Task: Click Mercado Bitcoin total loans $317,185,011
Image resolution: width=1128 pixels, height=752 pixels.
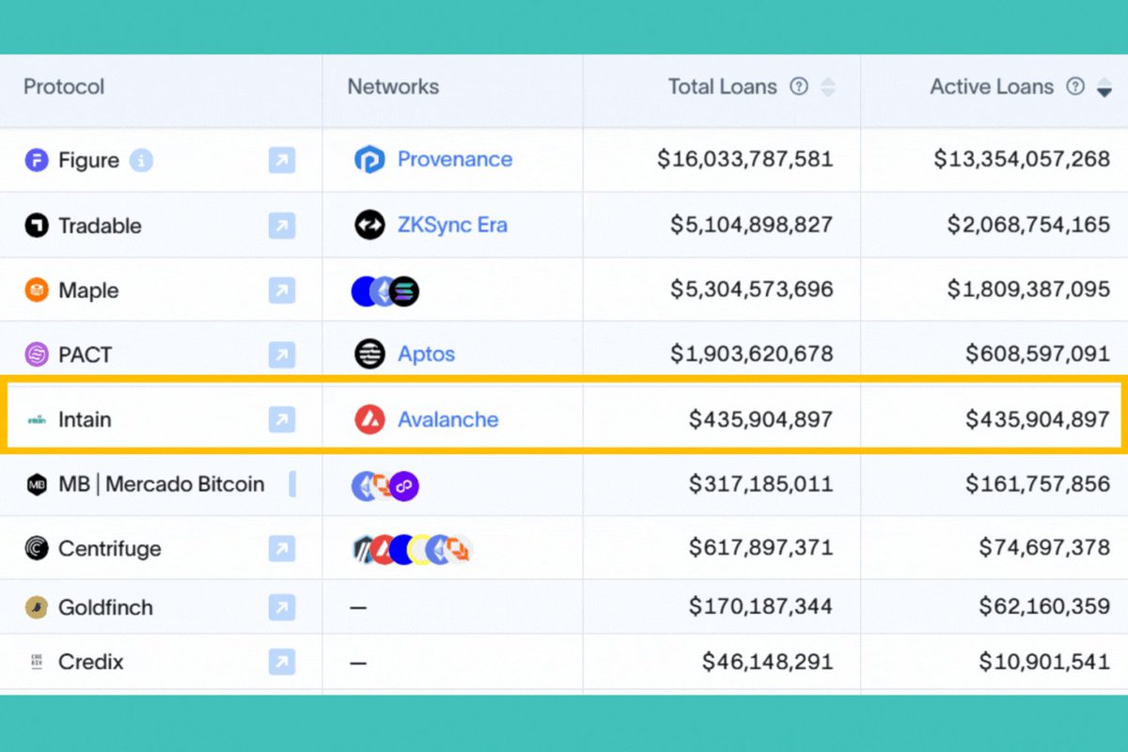Action: pos(761,485)
